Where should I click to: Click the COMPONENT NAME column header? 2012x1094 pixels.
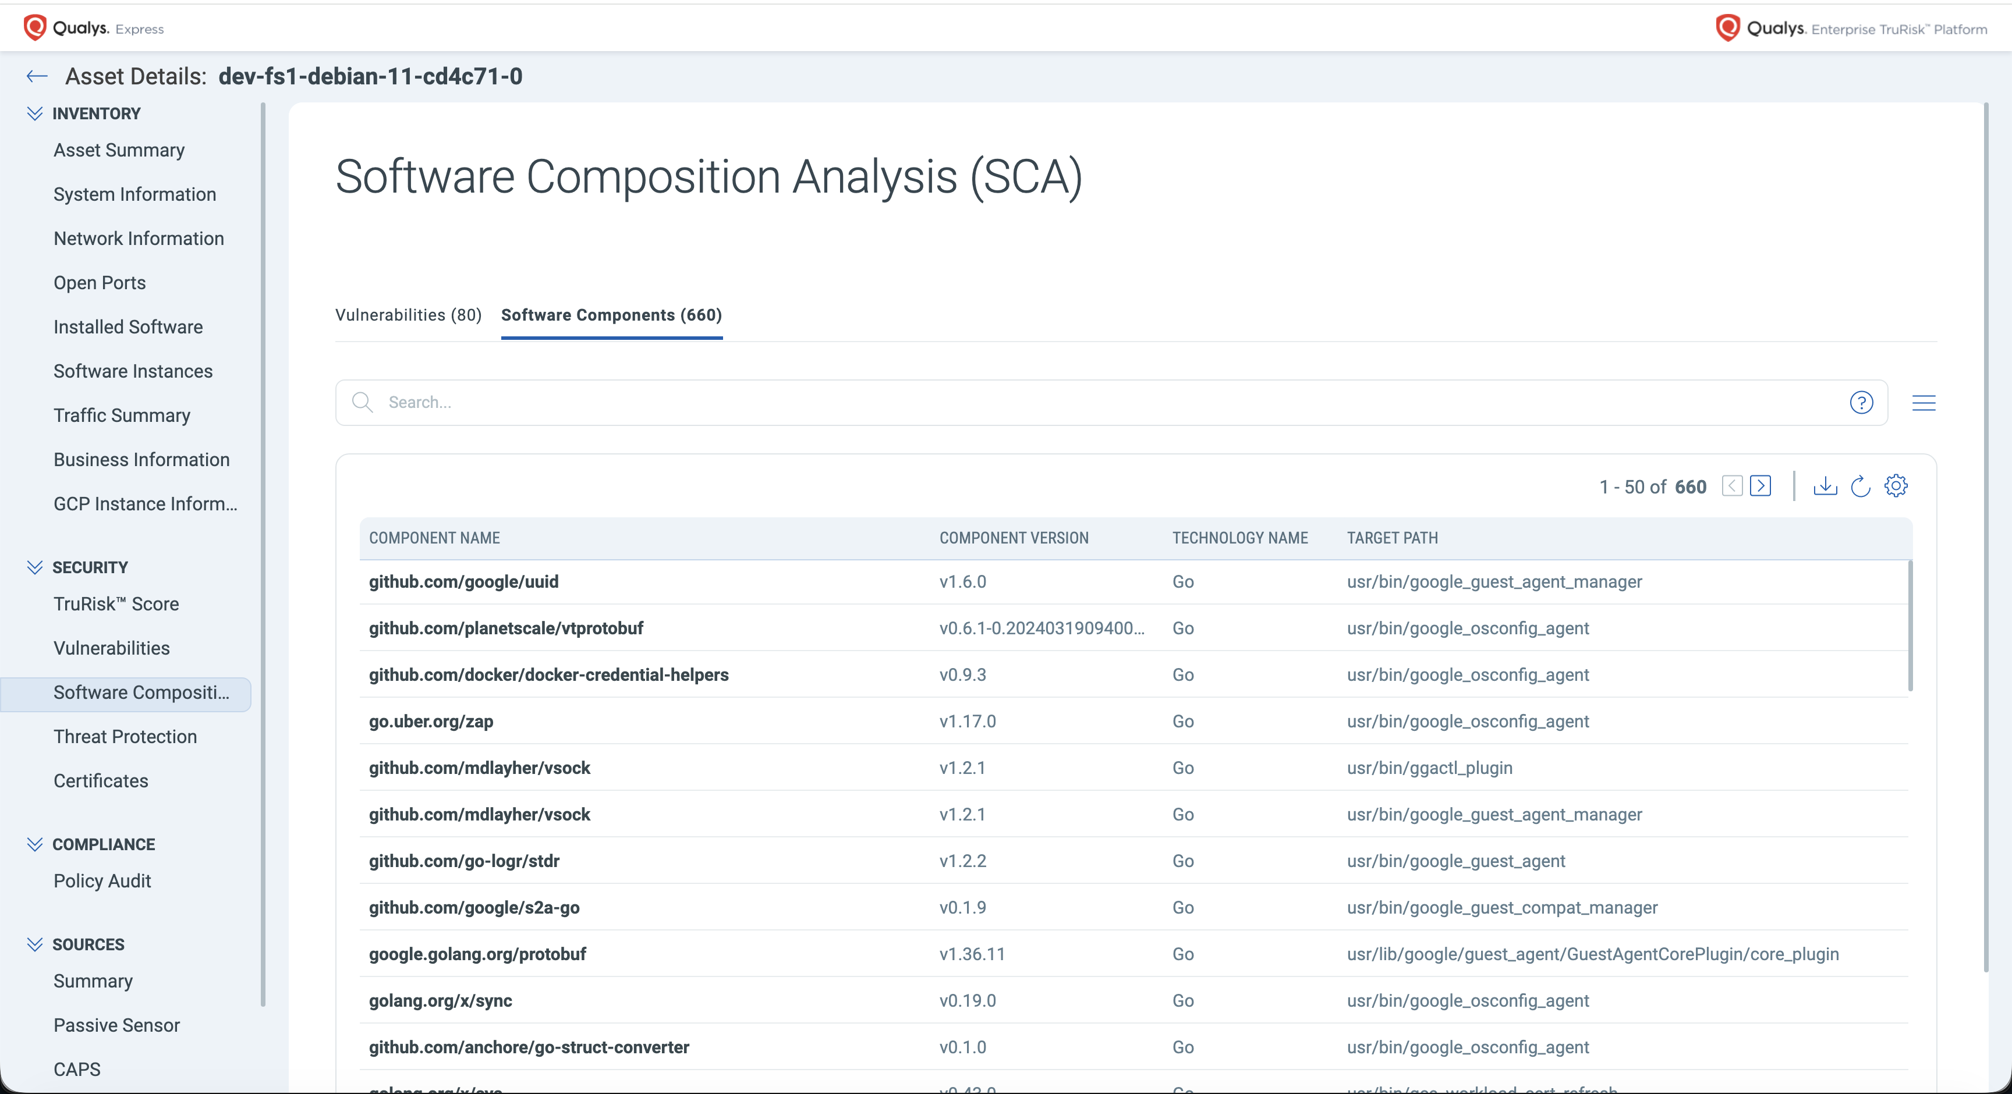(x=434, y=538)
